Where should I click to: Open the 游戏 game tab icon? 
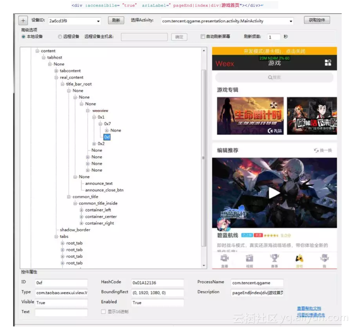(299, 258)
